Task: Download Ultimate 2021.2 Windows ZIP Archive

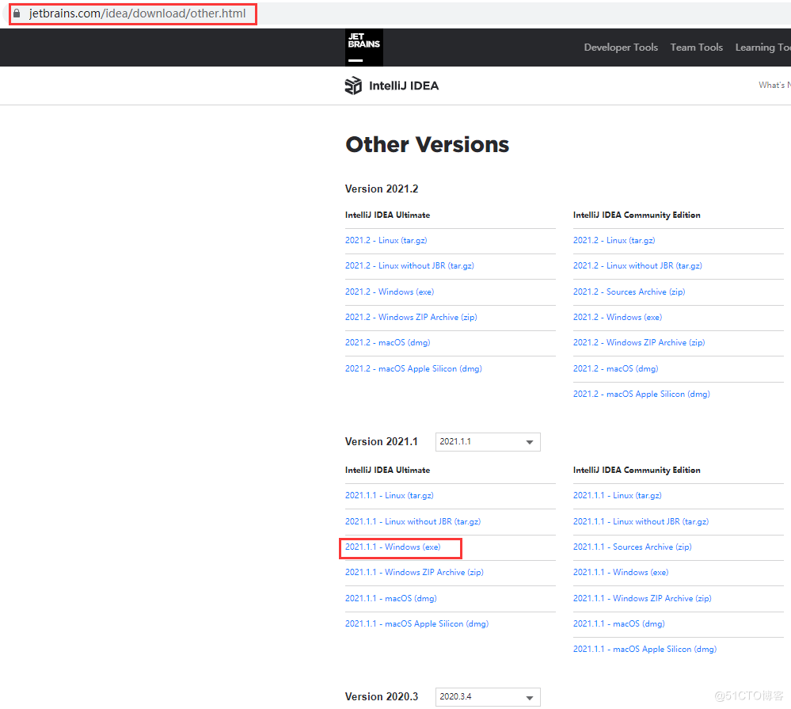Action: tap(411, 317)
